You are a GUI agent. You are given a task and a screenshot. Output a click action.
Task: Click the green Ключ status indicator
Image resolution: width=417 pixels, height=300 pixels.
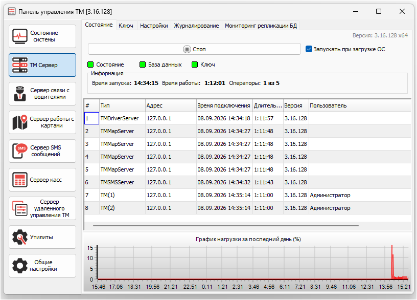click(195, 65)
